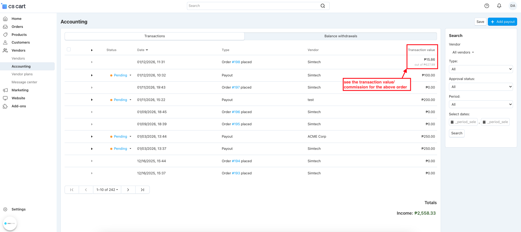The image size is (521, 232).
Task: Open the 1–10 of 242 pagination selector
Action: click(x=107, y=190)
